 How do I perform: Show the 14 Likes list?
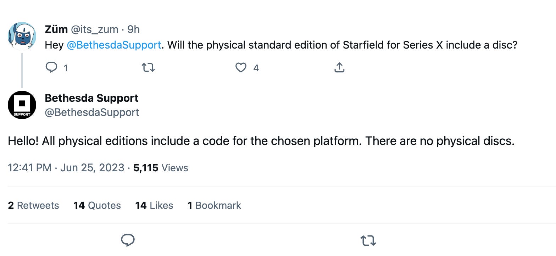click(154, 205)
